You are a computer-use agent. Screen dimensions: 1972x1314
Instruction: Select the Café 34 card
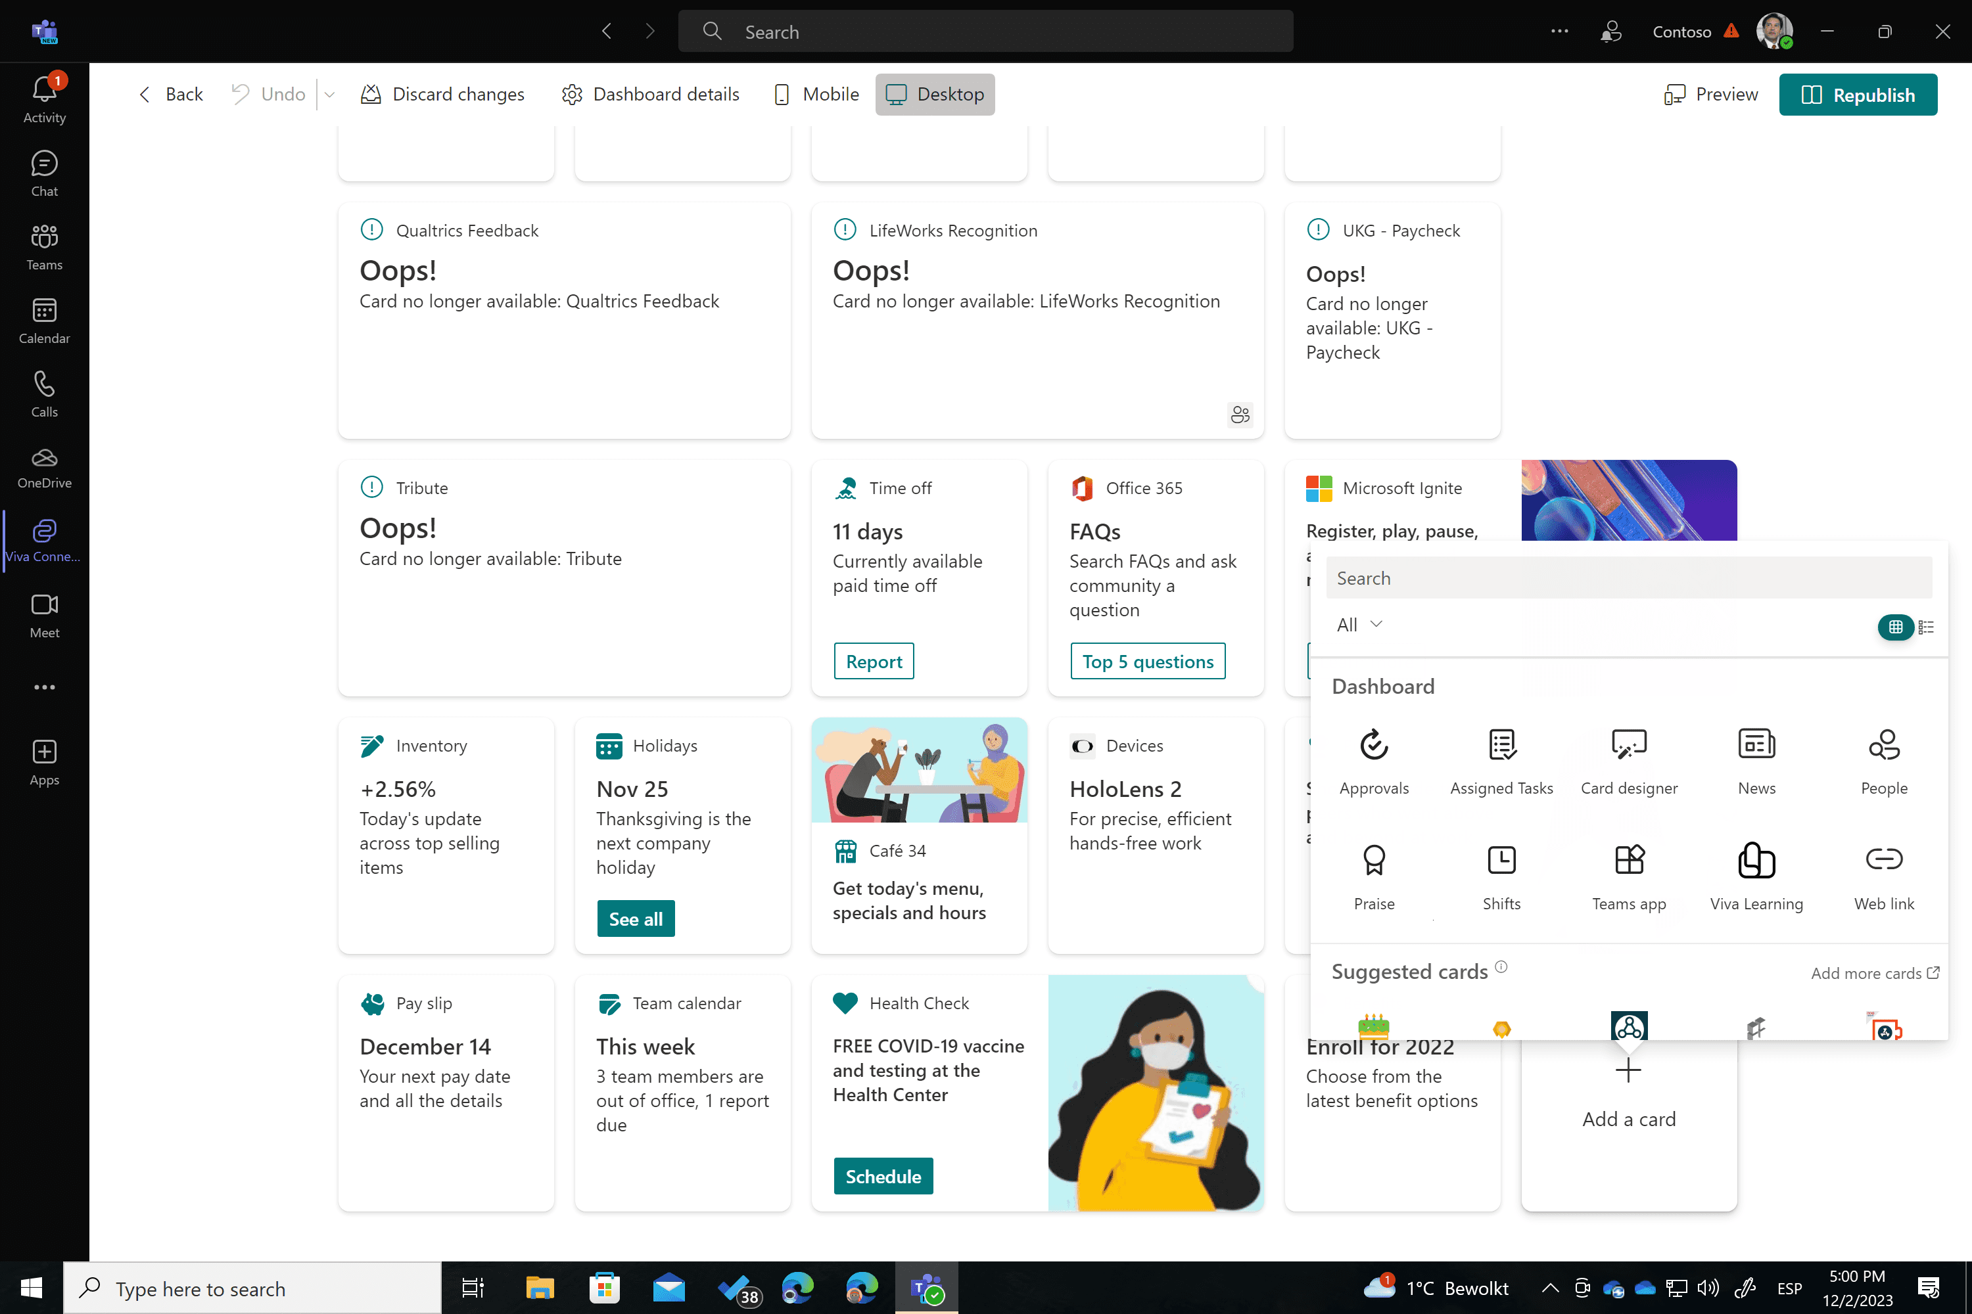click(x=919, y=836)
